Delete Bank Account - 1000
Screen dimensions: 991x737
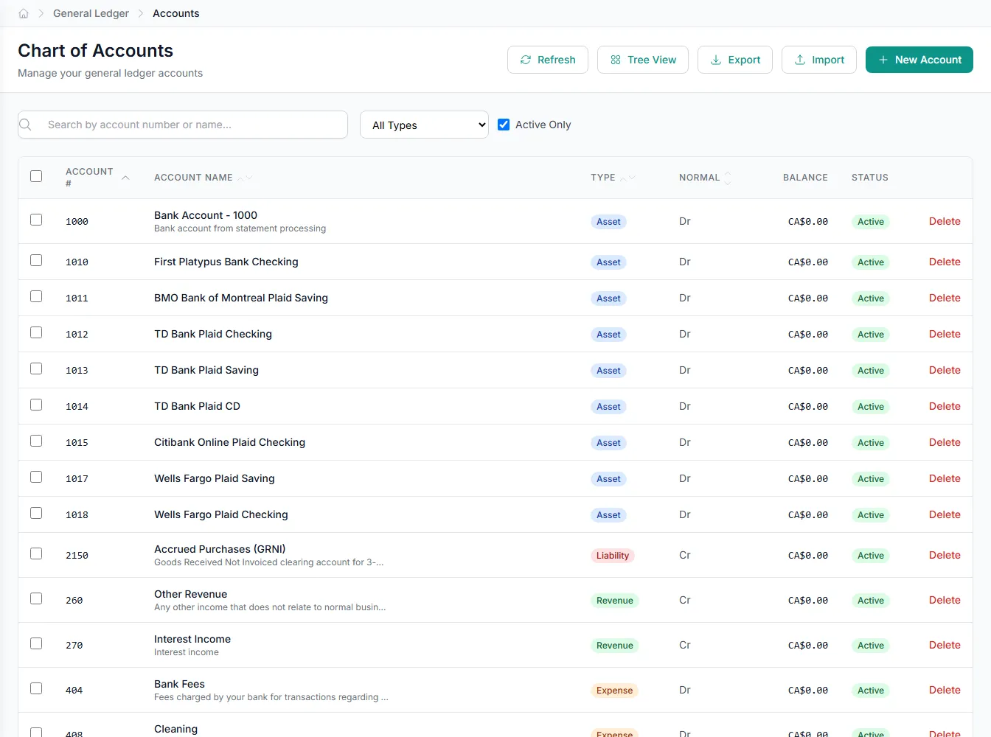click(x=945, y=221)
